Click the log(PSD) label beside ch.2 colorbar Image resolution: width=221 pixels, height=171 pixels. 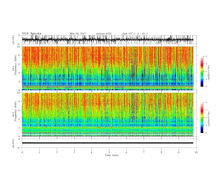click(x=209, y=119)
